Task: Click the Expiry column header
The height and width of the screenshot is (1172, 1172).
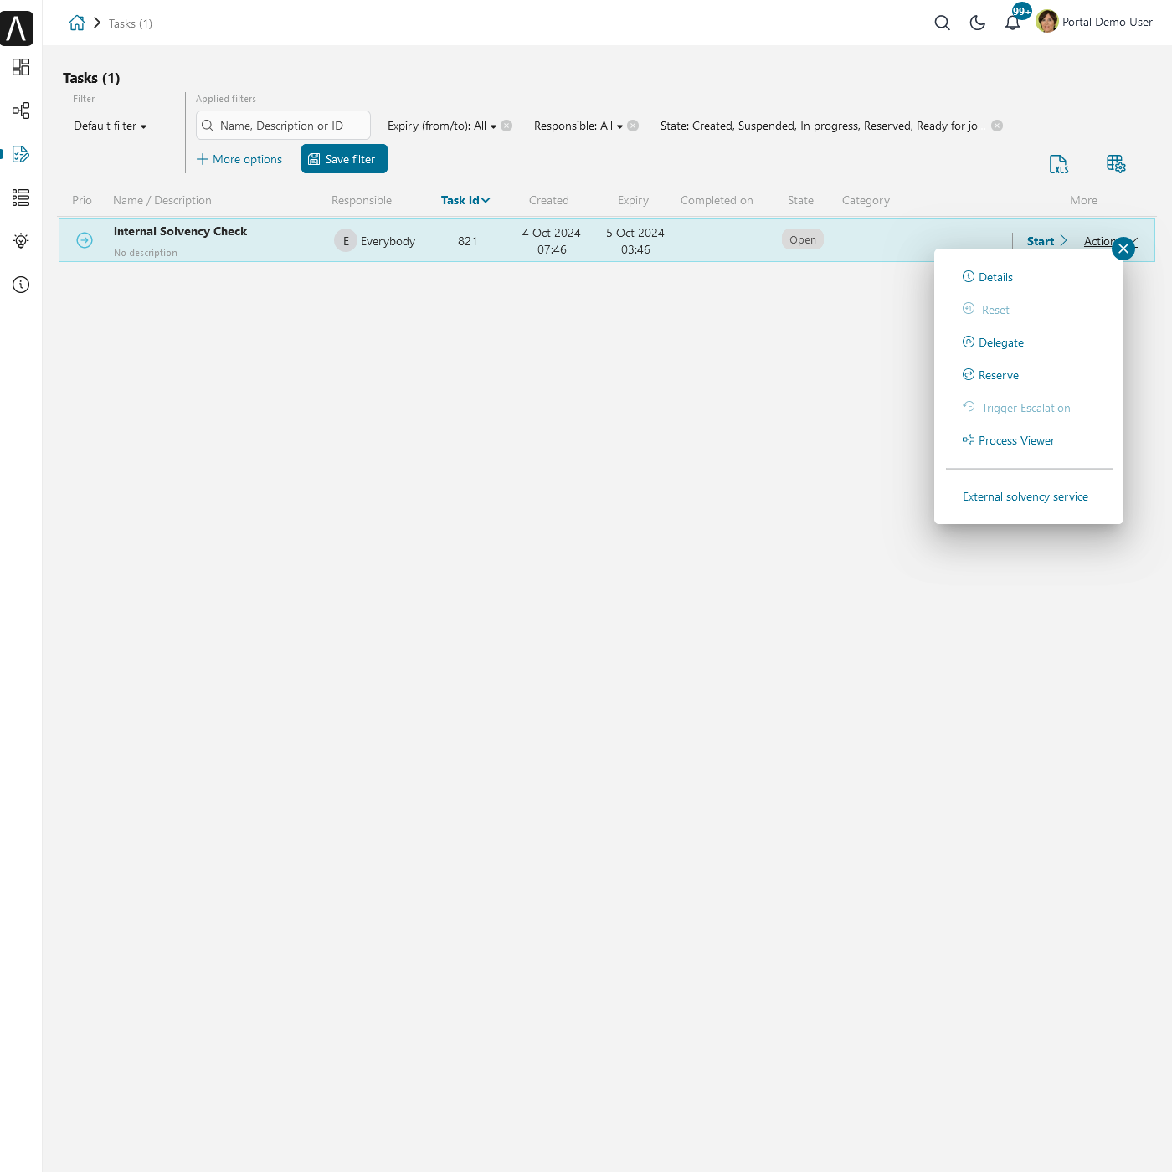Action: pyautogui.click(x=634, y=200)
